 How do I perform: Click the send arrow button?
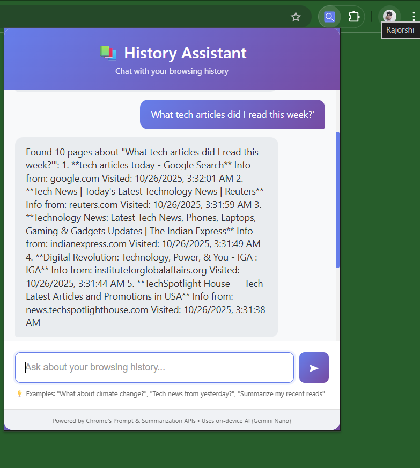pyautogui.click(x=314, y=367)
